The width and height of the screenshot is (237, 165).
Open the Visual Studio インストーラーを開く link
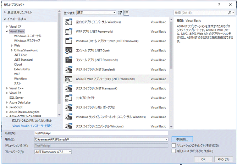click(32, 126)
